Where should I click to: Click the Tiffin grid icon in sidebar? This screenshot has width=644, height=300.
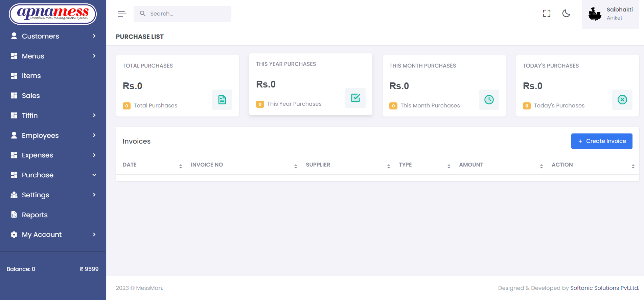[x=14, y=115]
